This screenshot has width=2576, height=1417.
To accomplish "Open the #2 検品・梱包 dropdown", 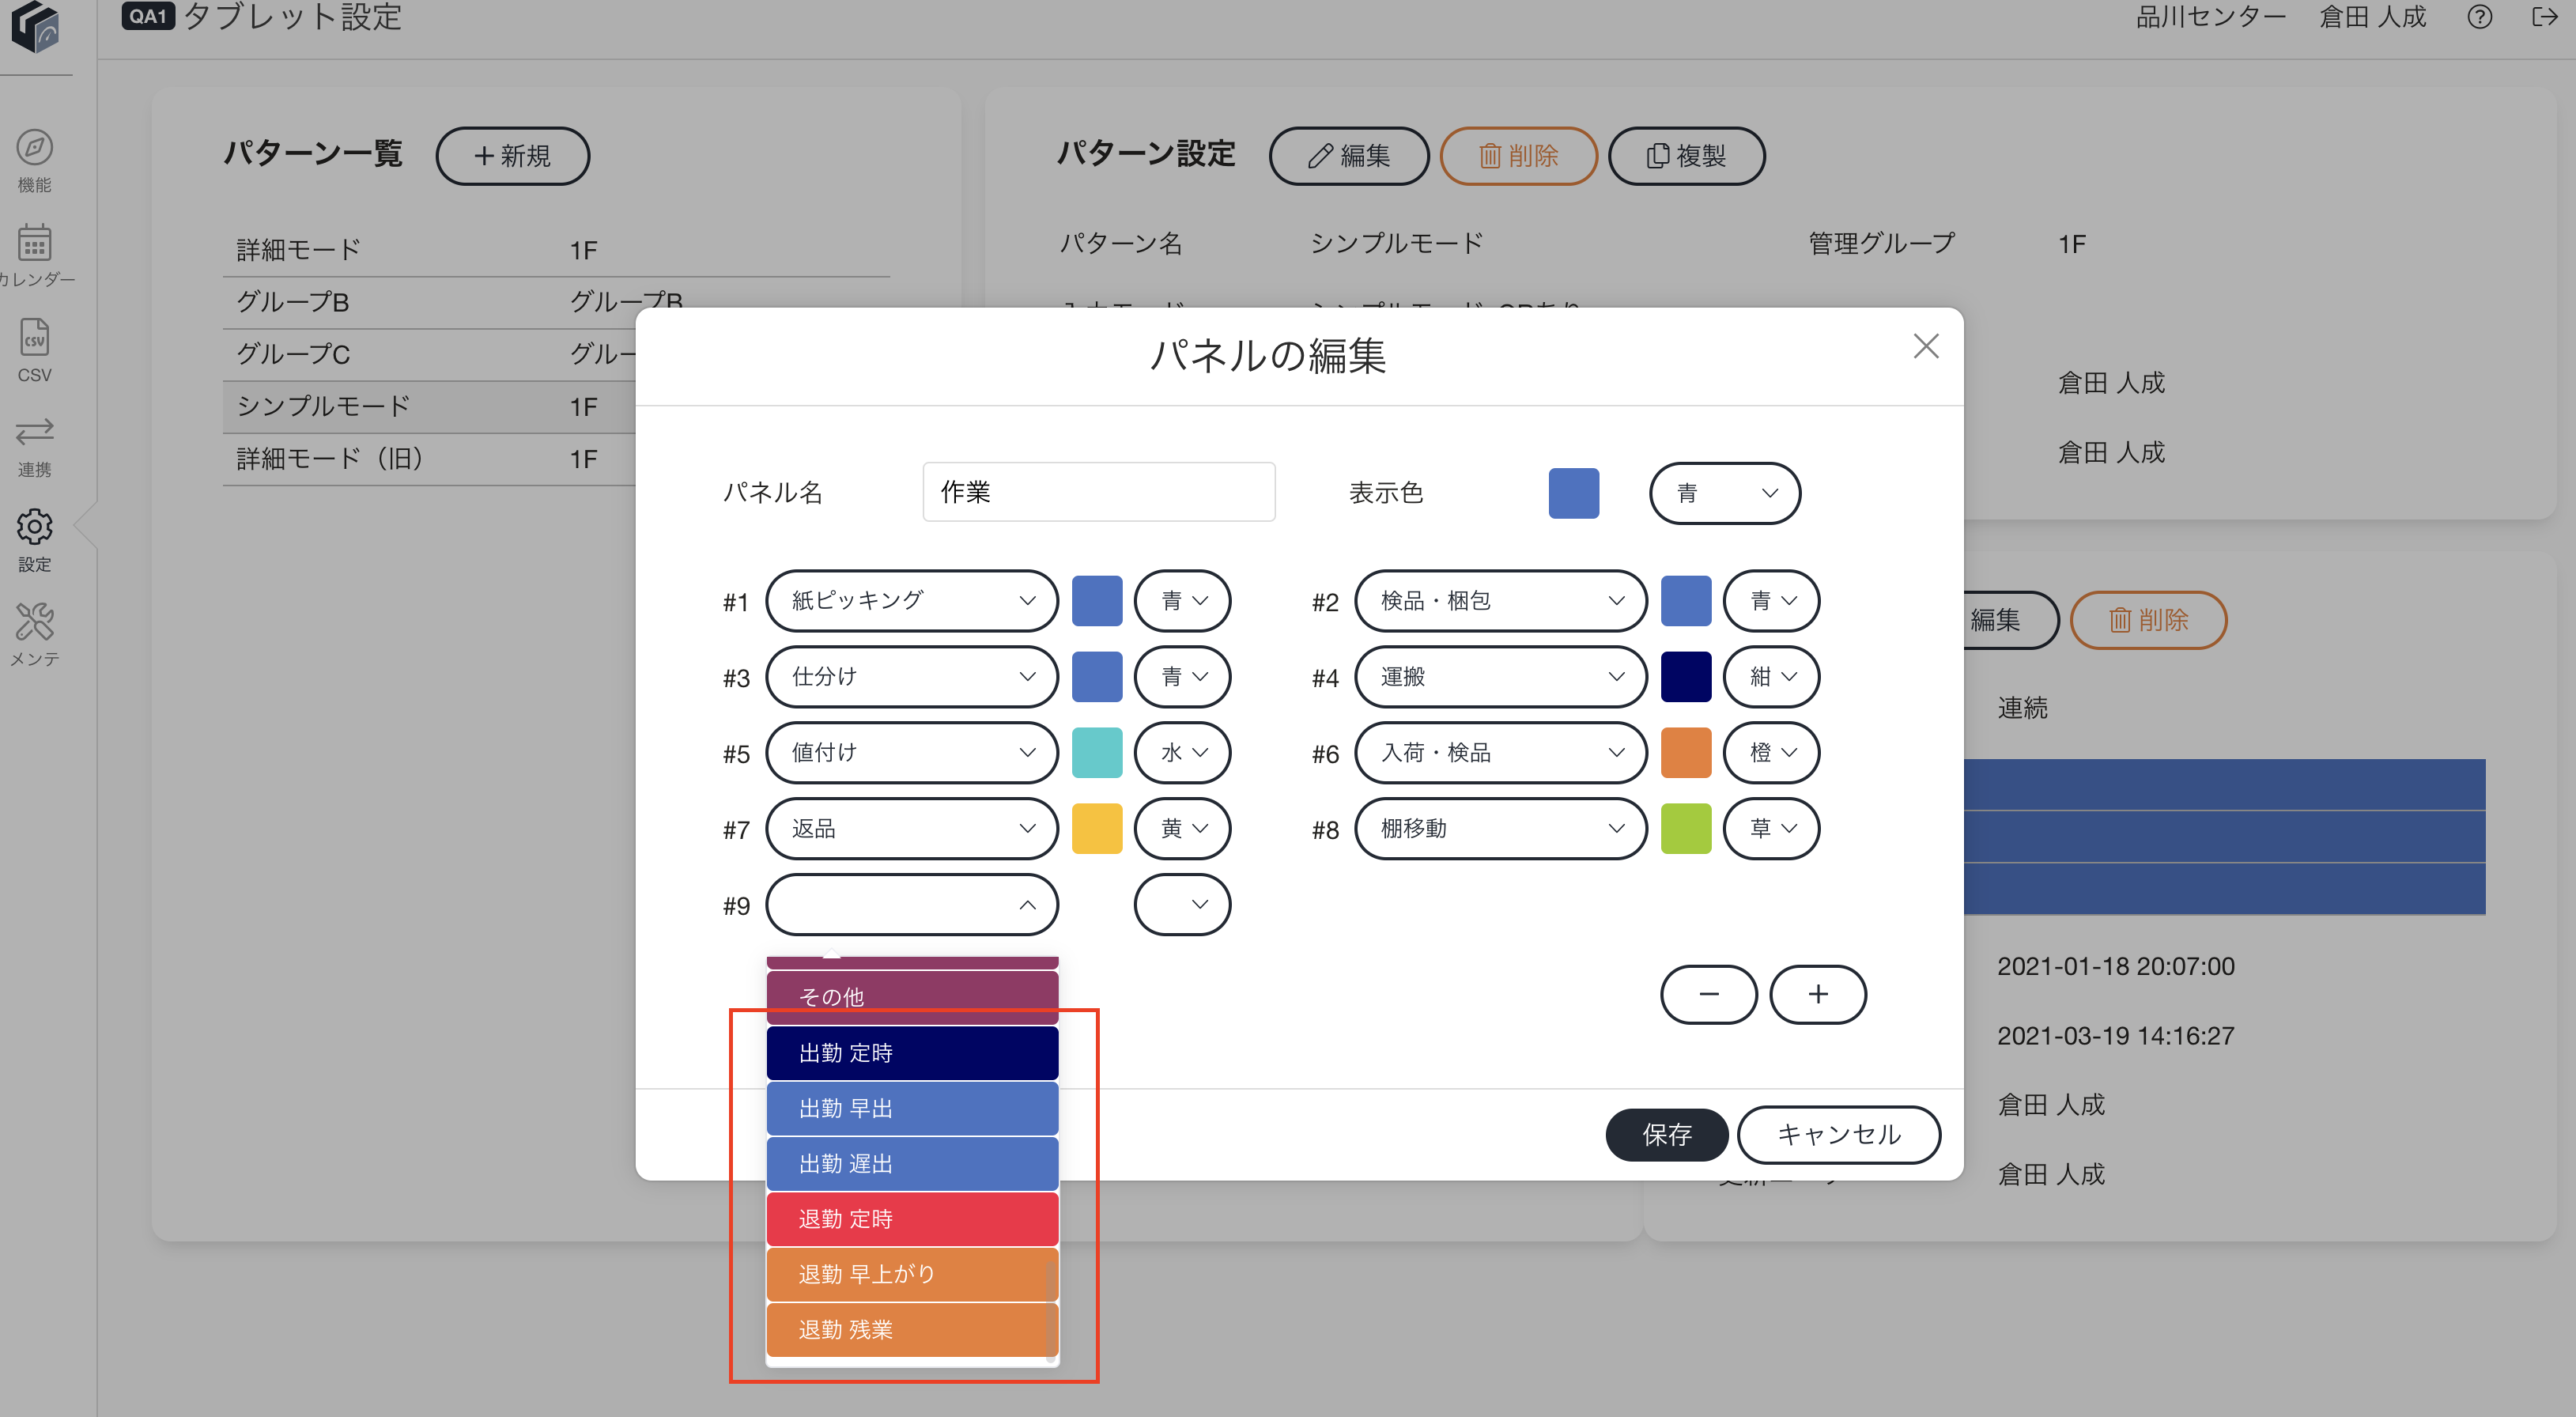I will click(1500, 600).
